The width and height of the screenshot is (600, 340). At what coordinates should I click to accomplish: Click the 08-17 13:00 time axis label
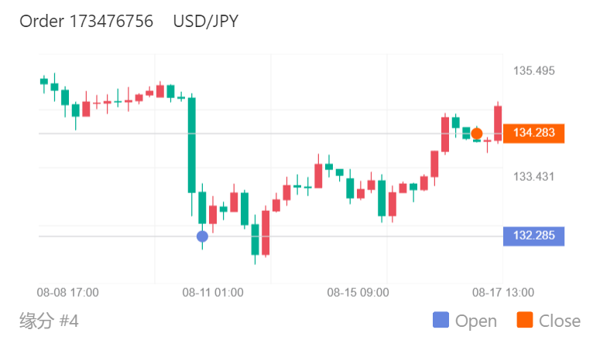pyautogui.click(x=502, y=292)
